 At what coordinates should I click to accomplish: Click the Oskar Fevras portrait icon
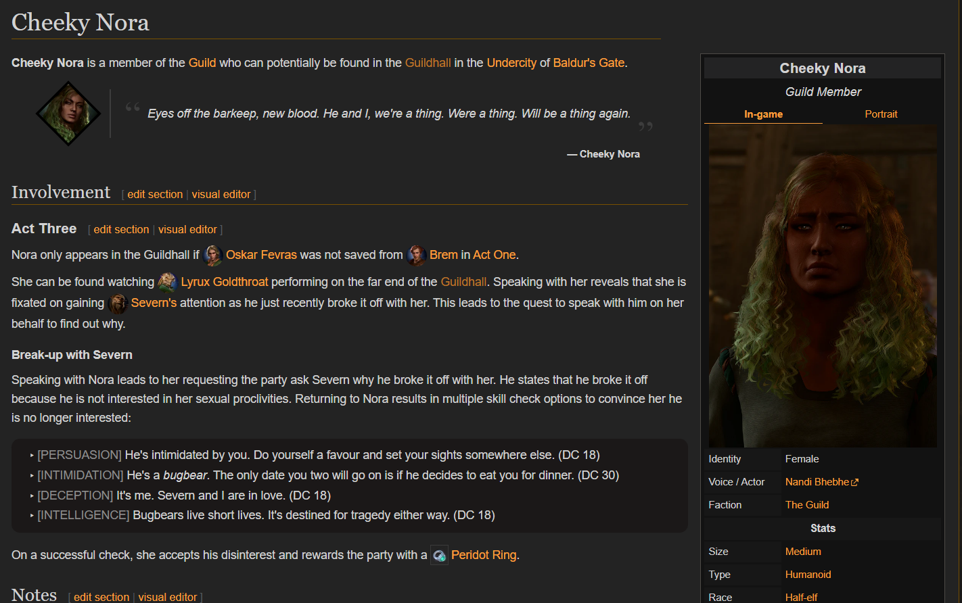point(213,256)
